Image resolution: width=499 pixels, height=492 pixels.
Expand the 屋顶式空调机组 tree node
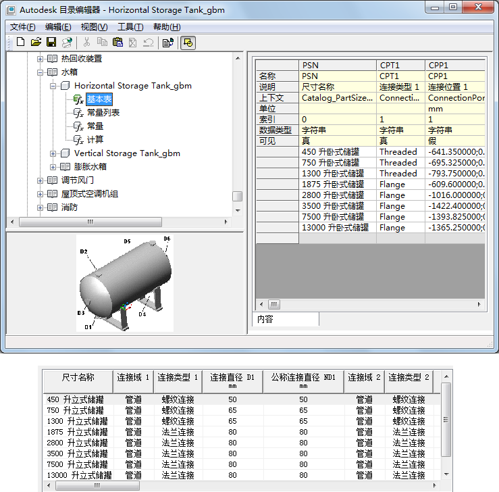40,194
